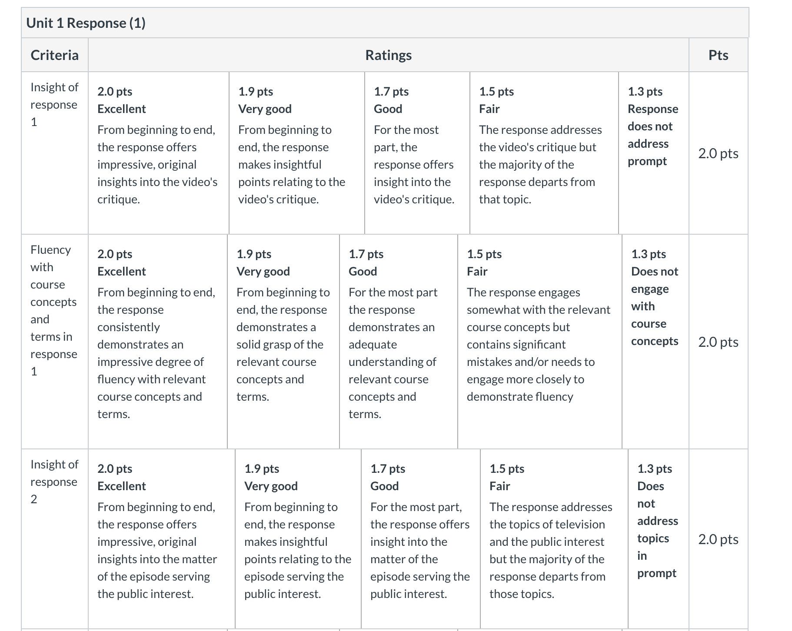Choose Fair rating for Insight of response 1
The width and height of the screenshot is (792, 631).
tap(544, 153)
